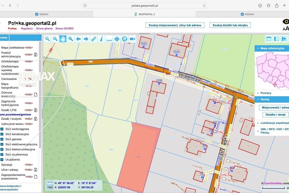Toggle Sieć gazowa layer checkbox

coord(2,139)
